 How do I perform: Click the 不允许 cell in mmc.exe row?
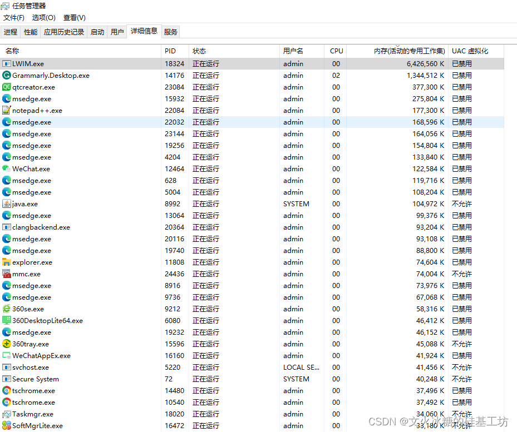(461, 274)
